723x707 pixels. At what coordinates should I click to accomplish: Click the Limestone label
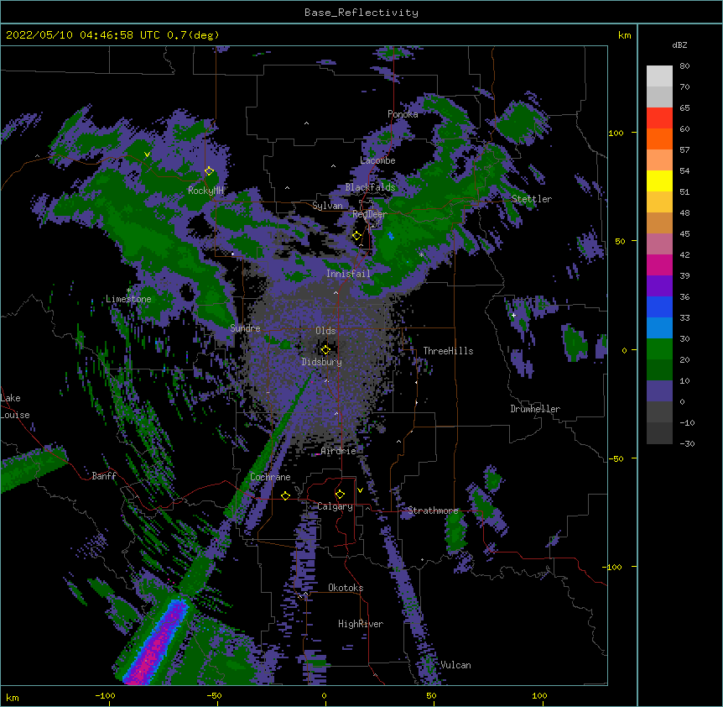pyautogui.click(x=128, y=299)
